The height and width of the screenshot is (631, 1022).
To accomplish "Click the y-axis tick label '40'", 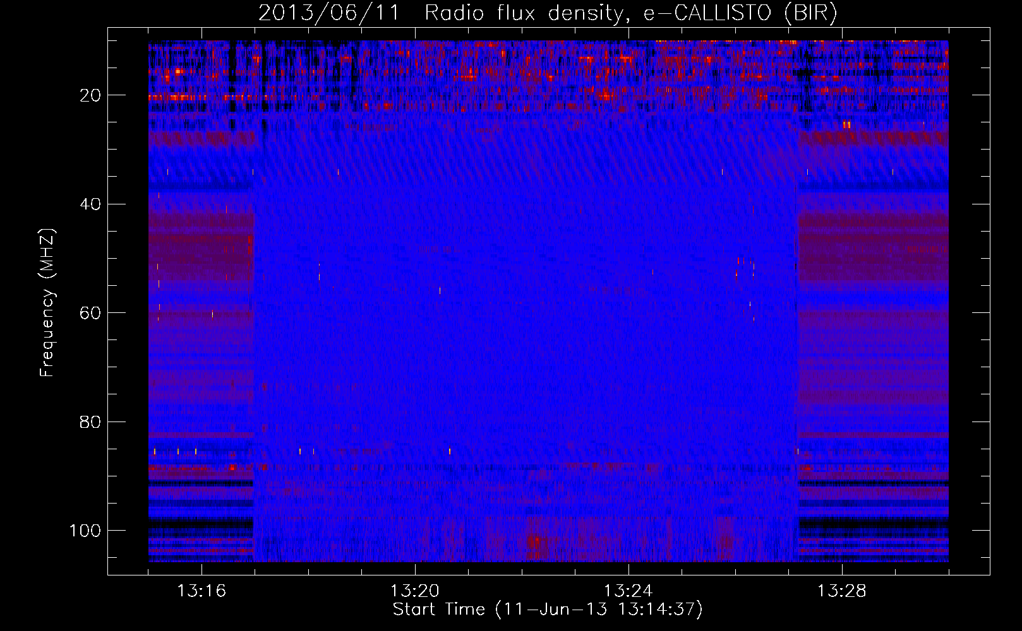I will (90, 204).
